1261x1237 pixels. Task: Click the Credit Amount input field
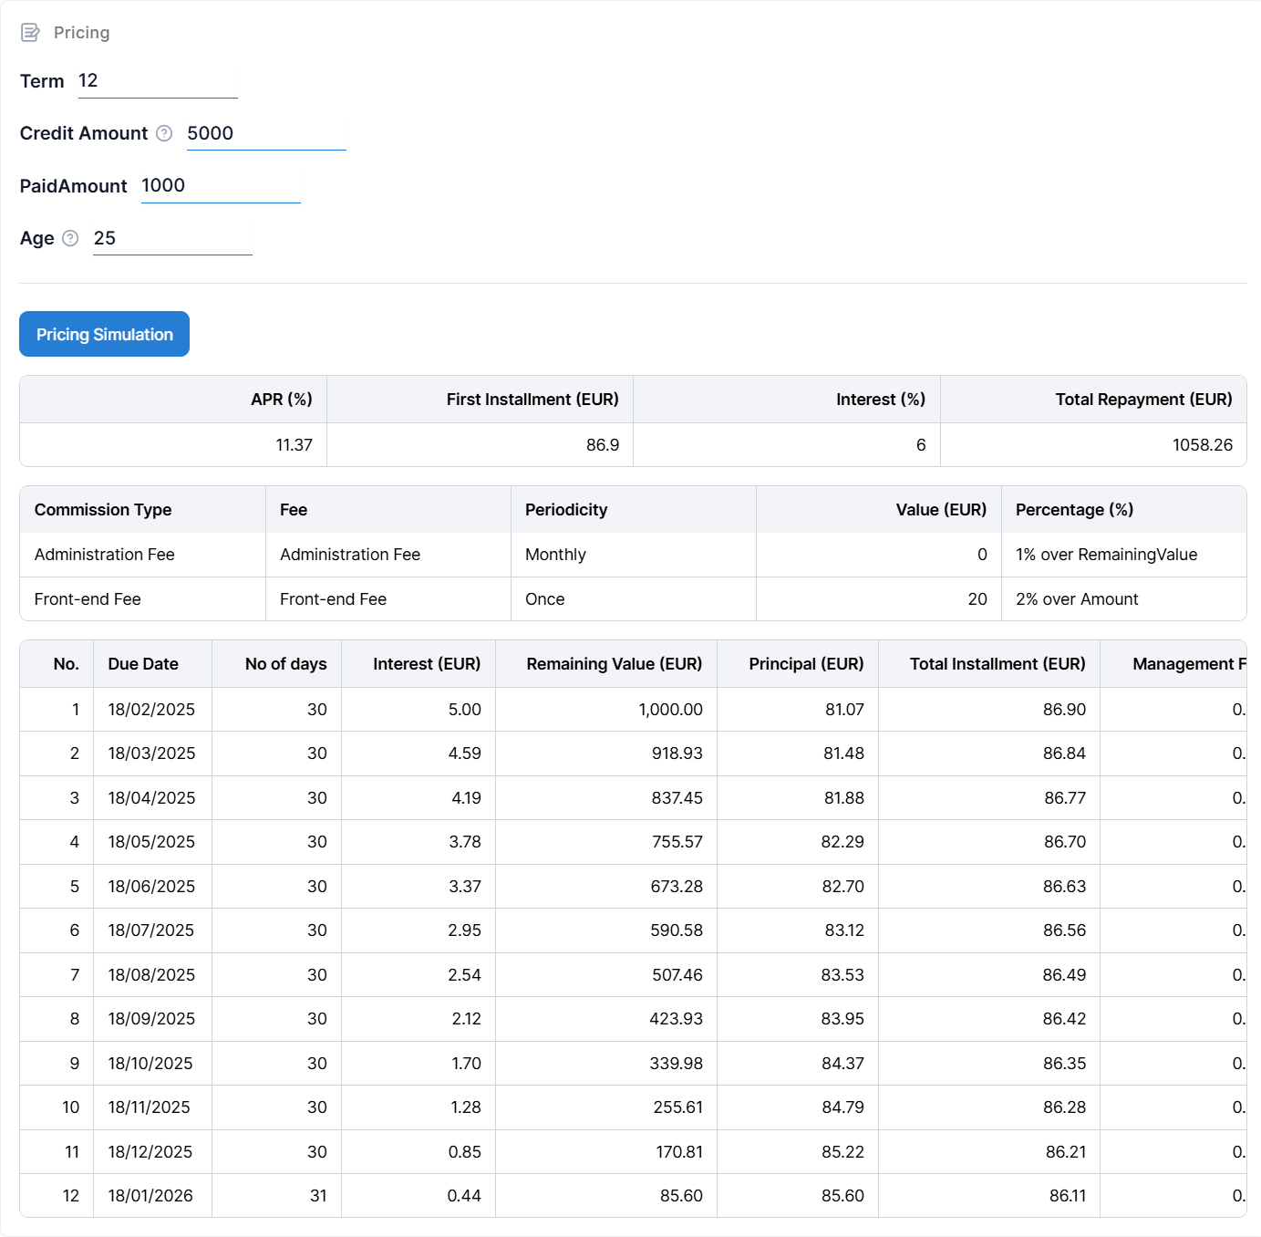[265, 134]
